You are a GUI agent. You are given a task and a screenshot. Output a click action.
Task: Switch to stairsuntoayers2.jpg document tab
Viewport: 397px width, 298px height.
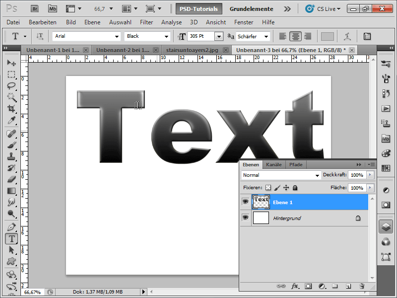(x=192, y=50)
